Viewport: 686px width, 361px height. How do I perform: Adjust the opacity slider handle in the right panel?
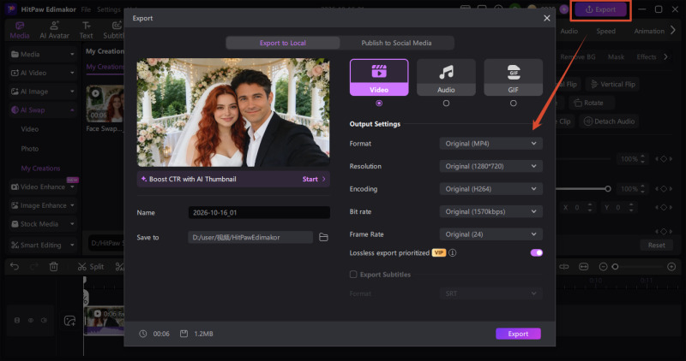pos(608,188)
